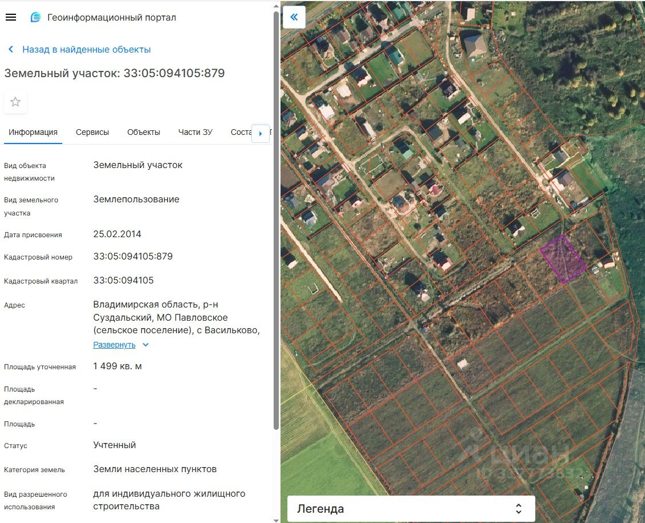Expand the address using the chevron
This screenshot has height=523, width=645.
(146, 345)
